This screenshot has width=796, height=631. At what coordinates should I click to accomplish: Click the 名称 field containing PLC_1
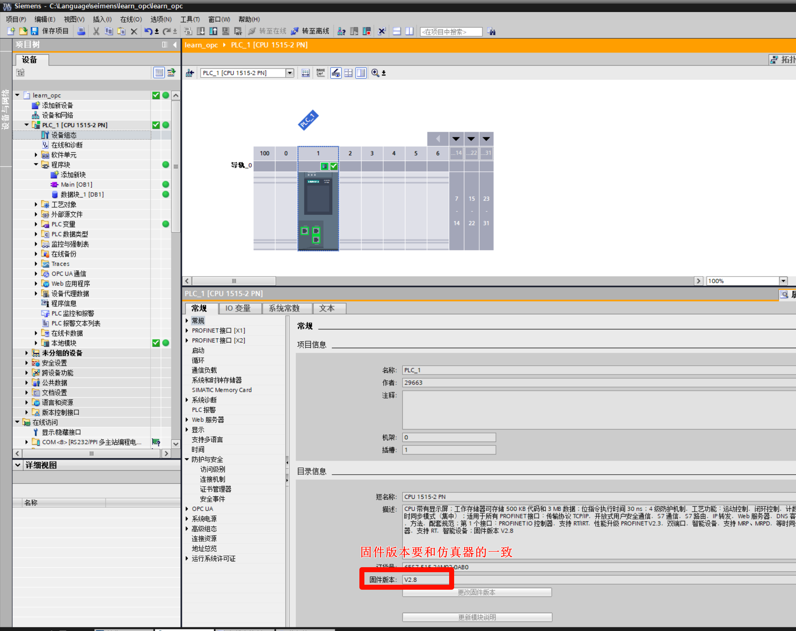[599, 370]
